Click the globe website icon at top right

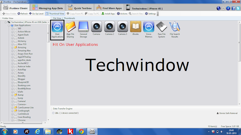(x=218, y=8)
